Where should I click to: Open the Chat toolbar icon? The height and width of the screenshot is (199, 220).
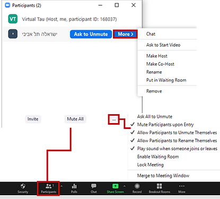(94, 186)
